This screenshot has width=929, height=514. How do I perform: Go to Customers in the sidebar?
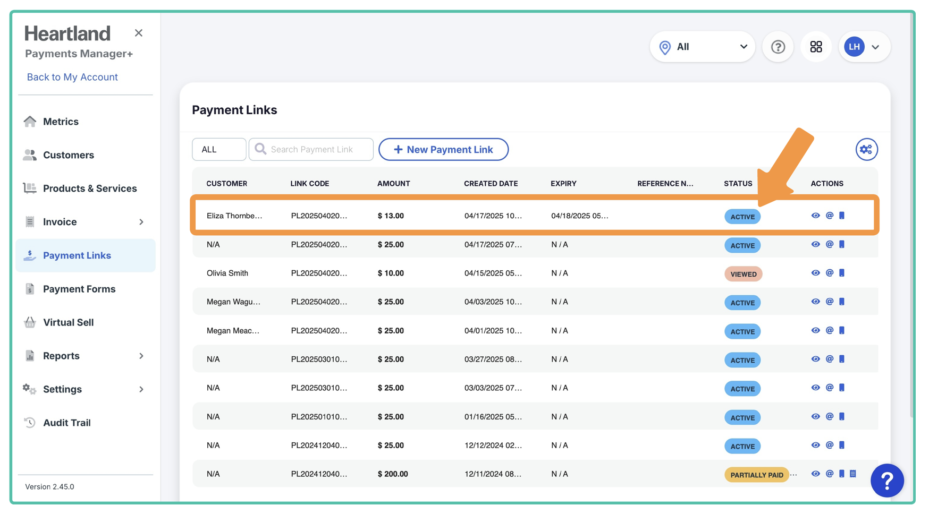tap(69, 155)
